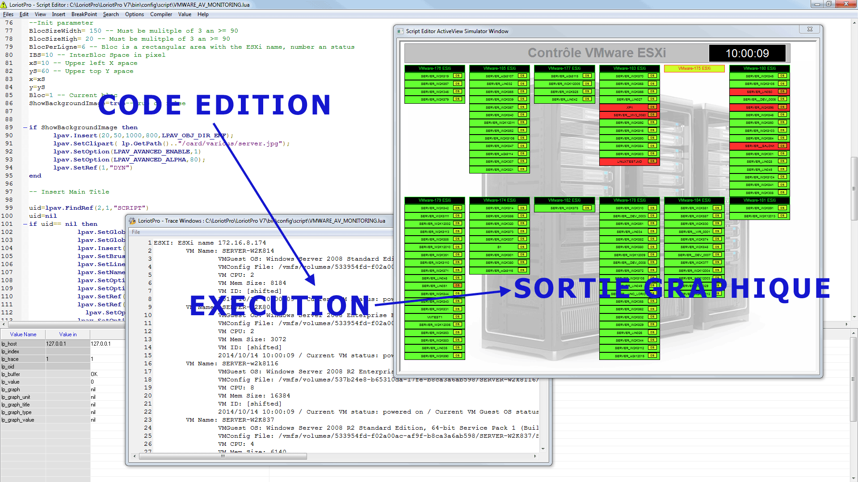
Task: Select the VMware-182 ESXi header
Action: 564,200
